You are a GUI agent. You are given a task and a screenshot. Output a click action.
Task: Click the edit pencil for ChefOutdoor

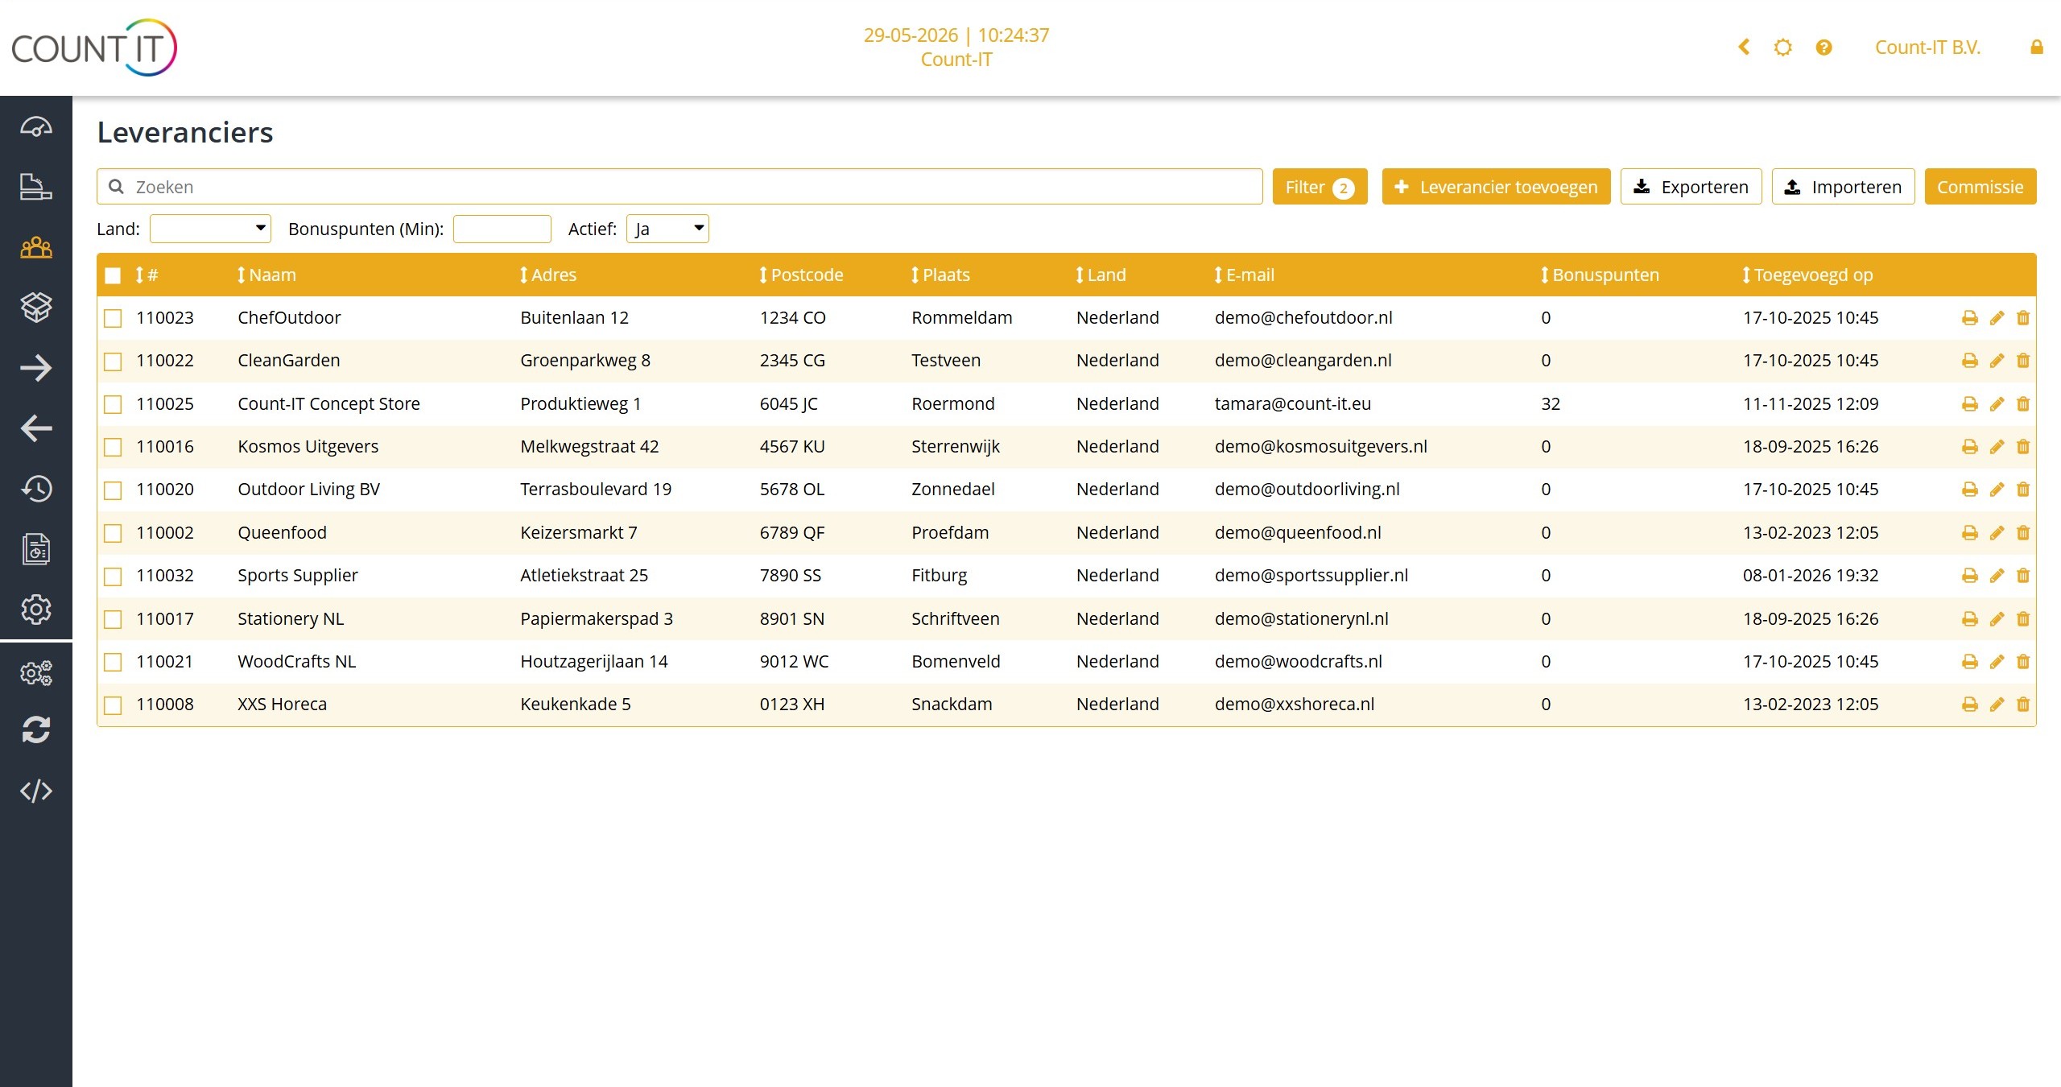tap(1997, 318)
